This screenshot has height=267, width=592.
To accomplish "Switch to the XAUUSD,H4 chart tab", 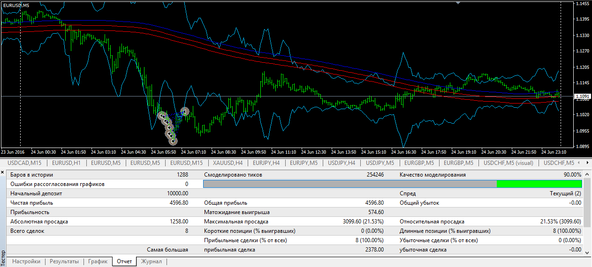I will click(x=228, y=163).
